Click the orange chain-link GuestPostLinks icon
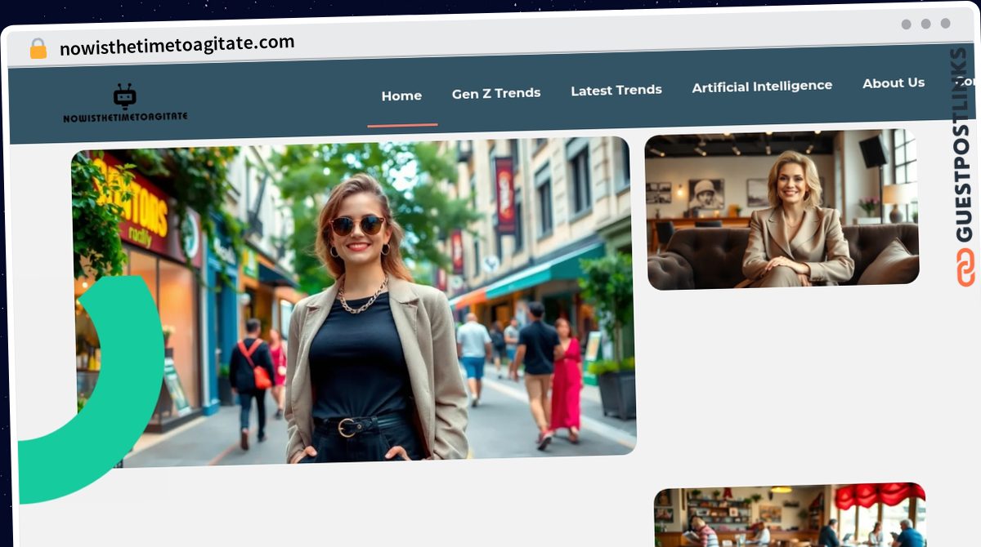Image resolution: width=981 pixels, height=547 pixels. 965,268
